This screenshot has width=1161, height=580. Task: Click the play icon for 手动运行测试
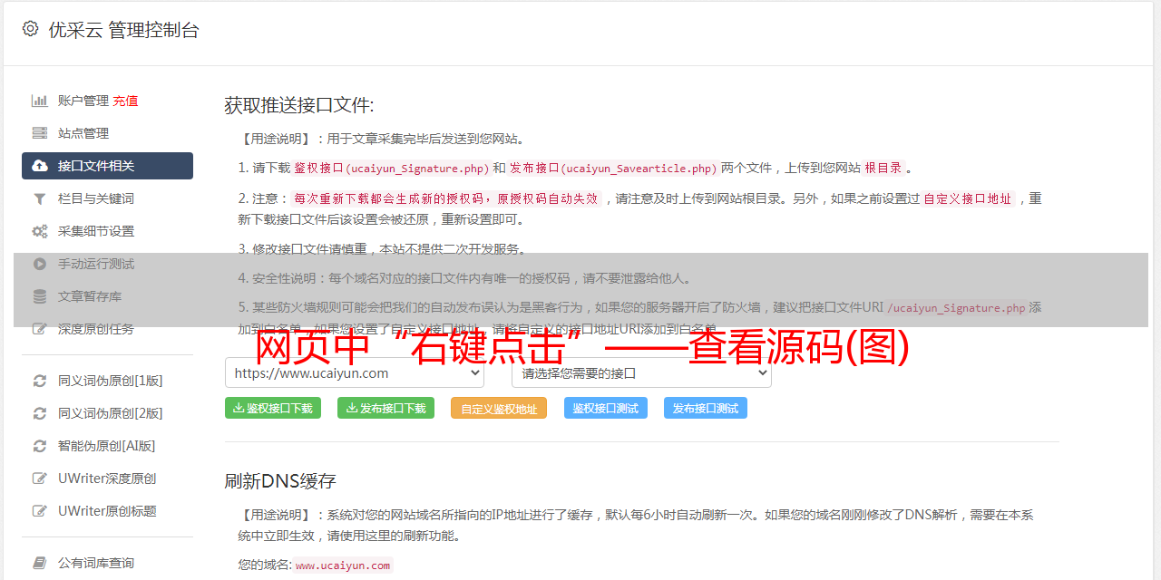coord(40,264)
